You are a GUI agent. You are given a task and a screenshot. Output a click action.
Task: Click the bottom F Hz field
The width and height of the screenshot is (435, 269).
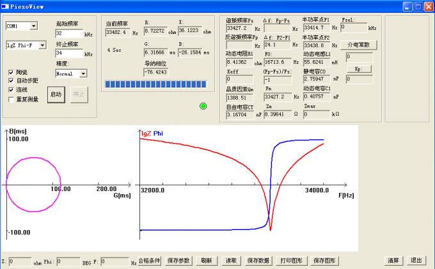point(115,261)
